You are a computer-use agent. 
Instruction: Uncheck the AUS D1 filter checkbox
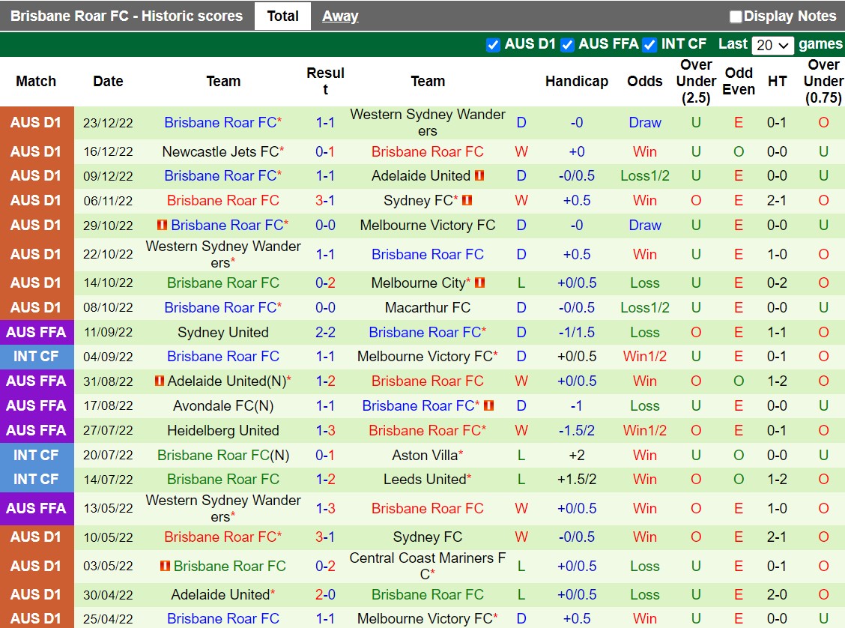tap(493, 45)
